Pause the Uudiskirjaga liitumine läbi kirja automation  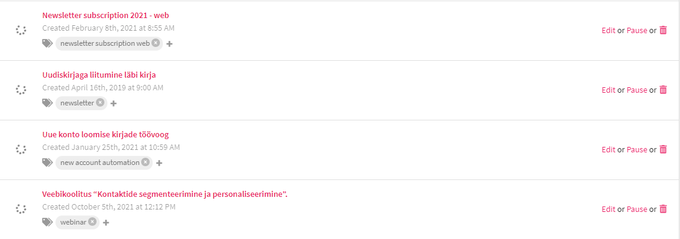coord(637,90)
